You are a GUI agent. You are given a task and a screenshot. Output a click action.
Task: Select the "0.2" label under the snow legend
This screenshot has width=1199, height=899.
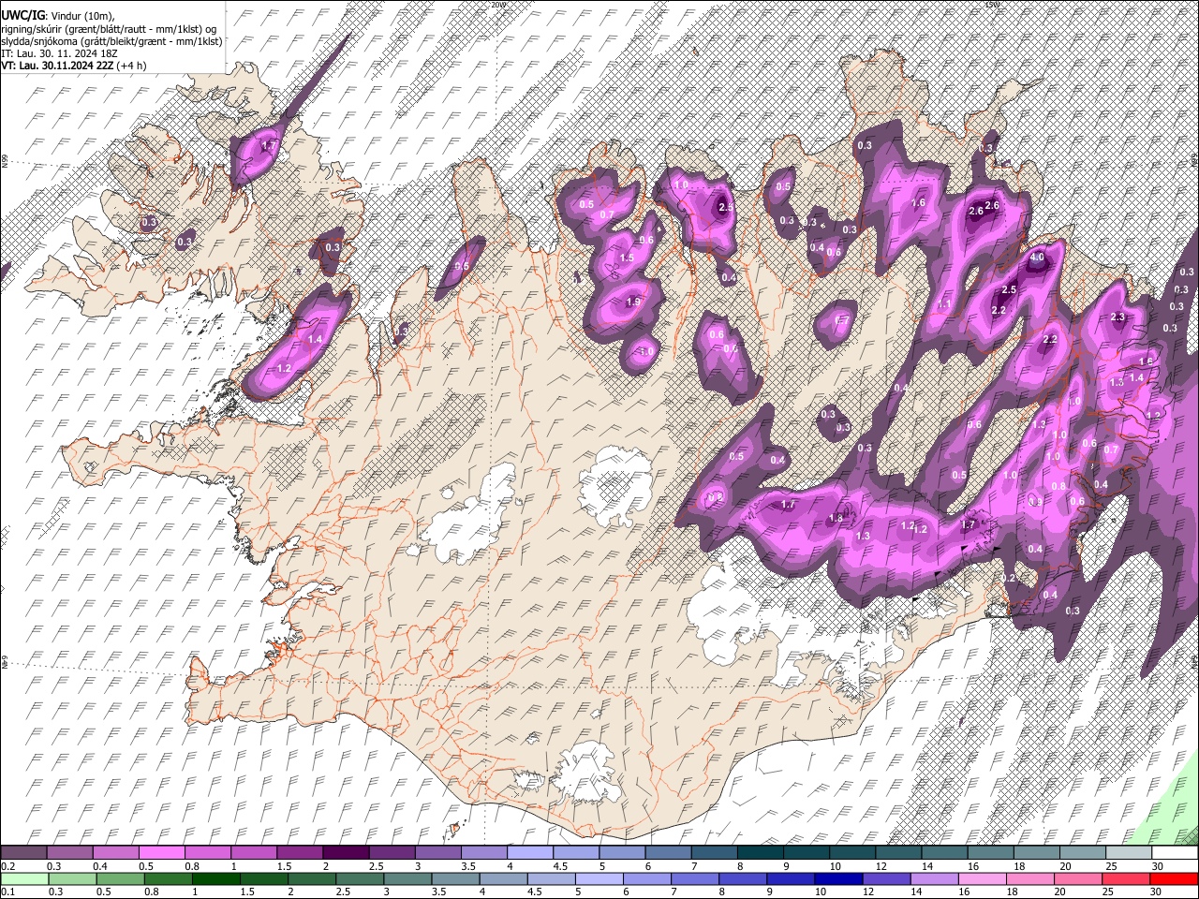8,866
